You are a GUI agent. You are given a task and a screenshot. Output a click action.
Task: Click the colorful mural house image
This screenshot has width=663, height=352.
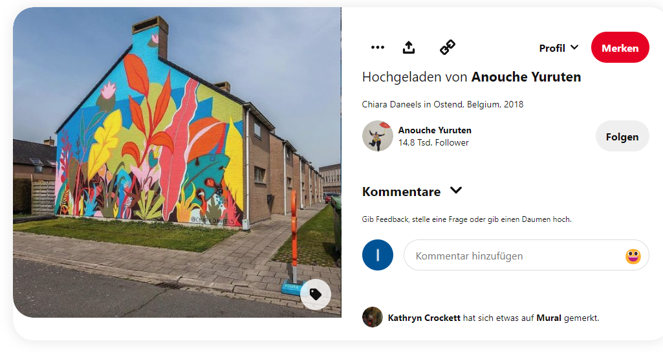coord(177,162)
